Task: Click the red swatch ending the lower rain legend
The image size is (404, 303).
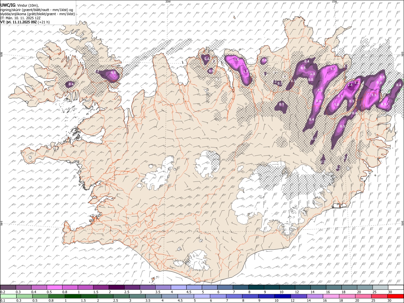Action: click(x=395, y=296)
